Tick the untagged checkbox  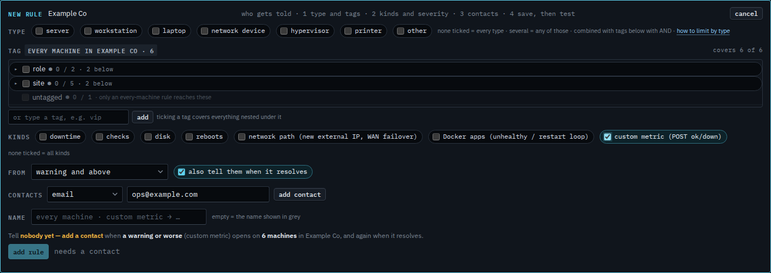[x=26, y=98]
